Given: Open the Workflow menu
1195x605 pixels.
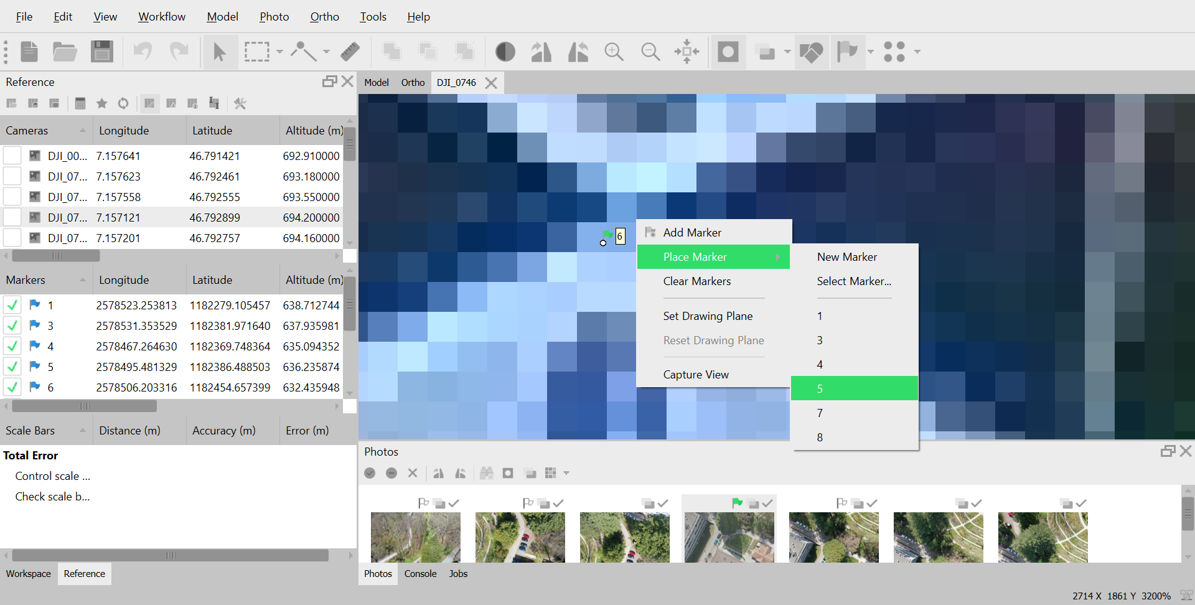Looking at the screenshot, I should coord(162,17).
